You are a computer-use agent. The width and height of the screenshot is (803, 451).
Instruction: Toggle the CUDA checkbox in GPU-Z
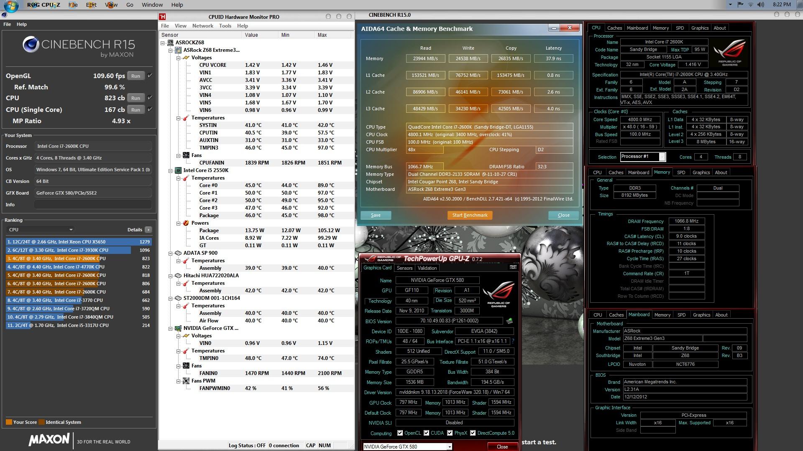(427, 433)
